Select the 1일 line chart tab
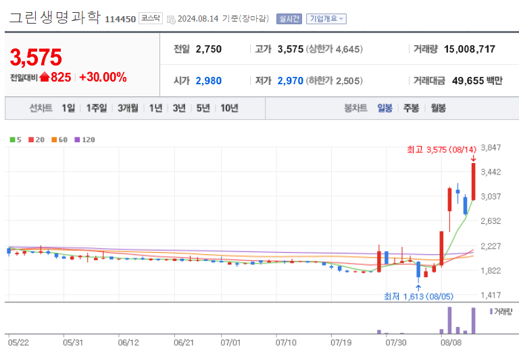Screen dimensions: 519x364 68,108
